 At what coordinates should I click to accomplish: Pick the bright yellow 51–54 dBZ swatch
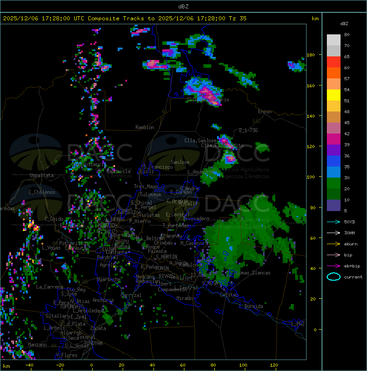(x=333, y=95)
